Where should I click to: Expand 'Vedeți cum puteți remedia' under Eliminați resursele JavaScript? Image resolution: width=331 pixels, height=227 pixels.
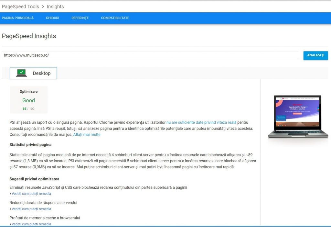31,194
